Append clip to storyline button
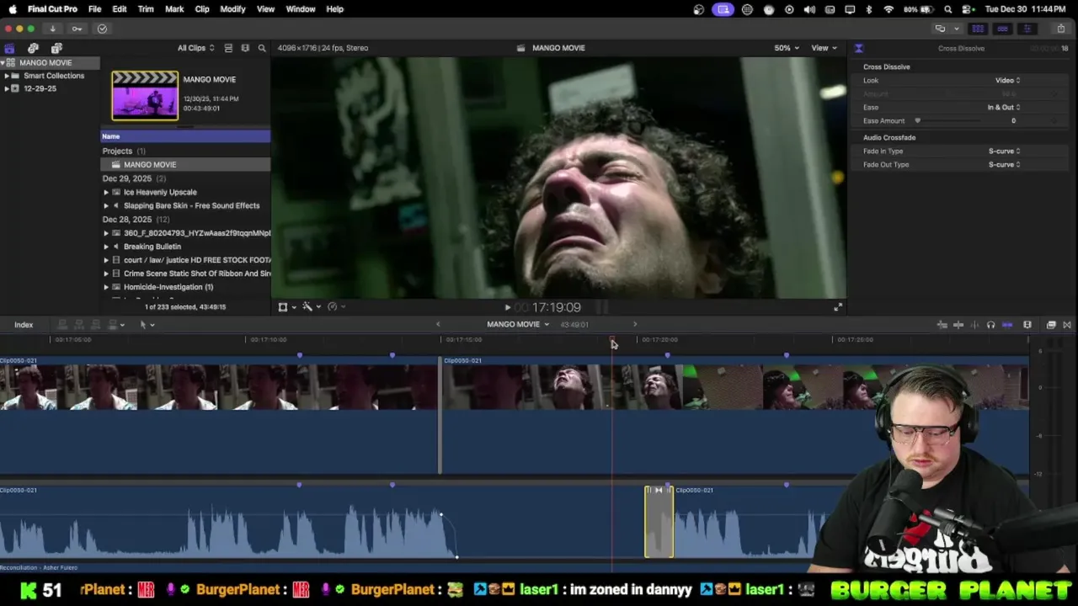1078x606 pixels. tap(96, 325)
